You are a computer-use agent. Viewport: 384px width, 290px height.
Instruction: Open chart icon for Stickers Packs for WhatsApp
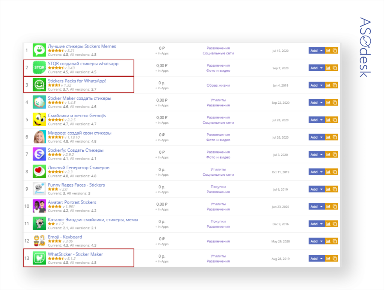coord(328,85)
